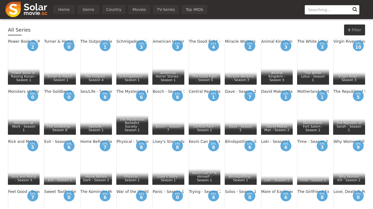
Task: Click the EPS badge on Power Book III
Action: click(x=33, y=46)
